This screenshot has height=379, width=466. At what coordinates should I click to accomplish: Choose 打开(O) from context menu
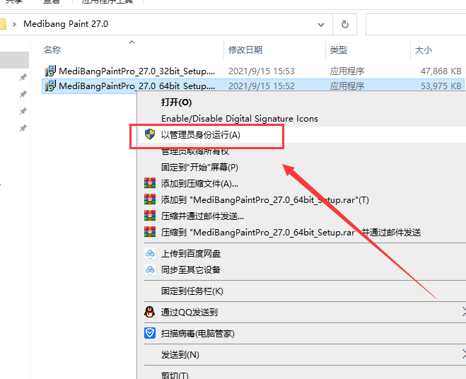(x=176, y=103)
